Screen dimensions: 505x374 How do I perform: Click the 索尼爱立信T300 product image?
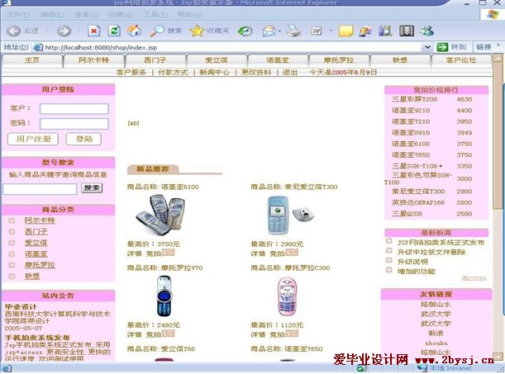(290, 215)
